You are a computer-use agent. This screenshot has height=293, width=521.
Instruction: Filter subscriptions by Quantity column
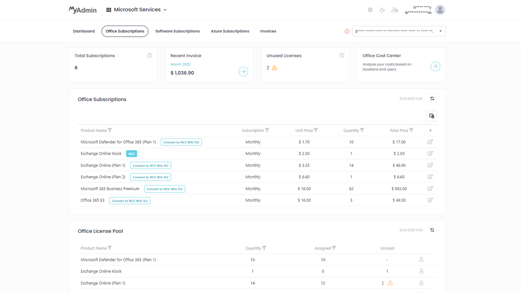(362, 130)
